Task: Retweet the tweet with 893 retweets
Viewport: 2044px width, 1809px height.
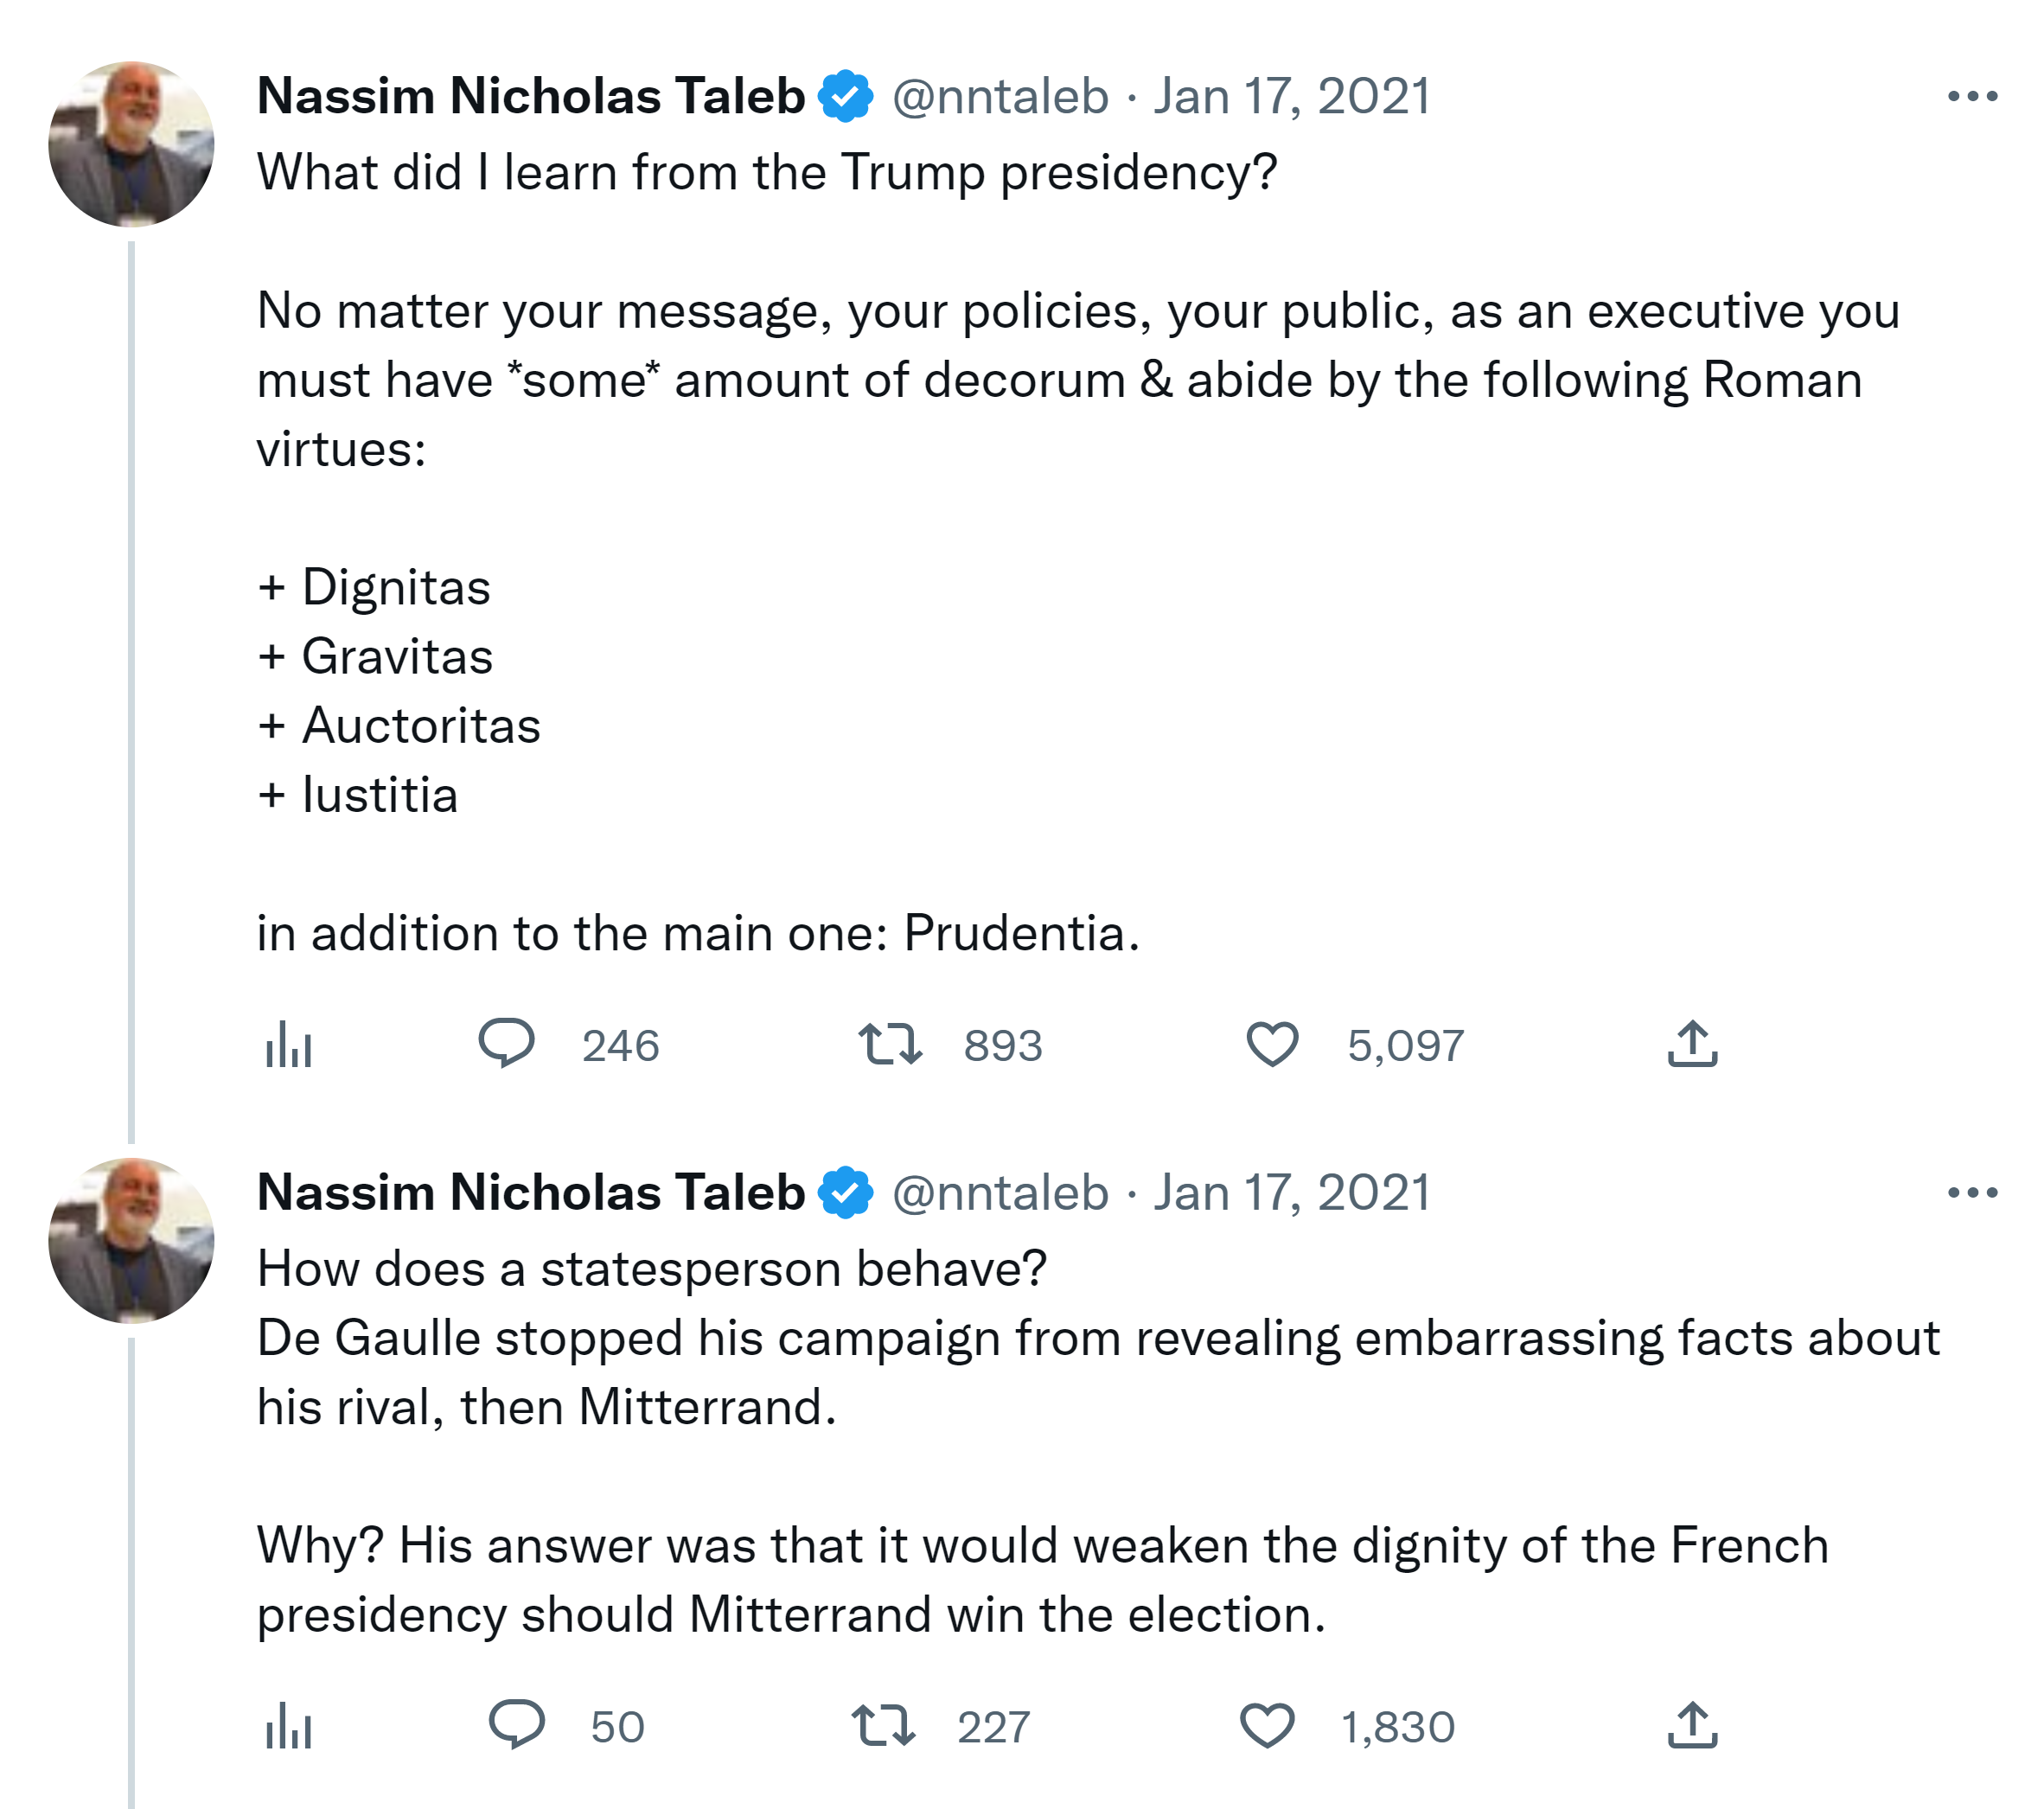Action: pos(890,1044)
